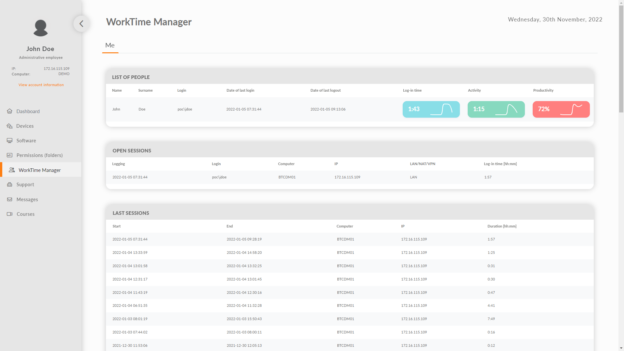Navigate to Software section
This screenshot has height=351, width=624.
[26, 140]
